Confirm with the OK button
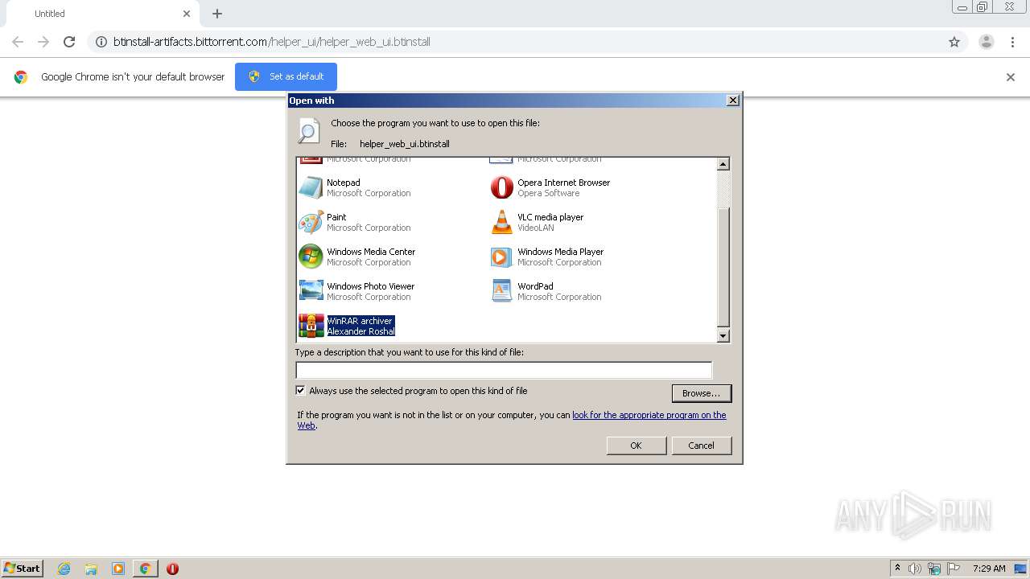1030x579 pixels. (636, 446)
